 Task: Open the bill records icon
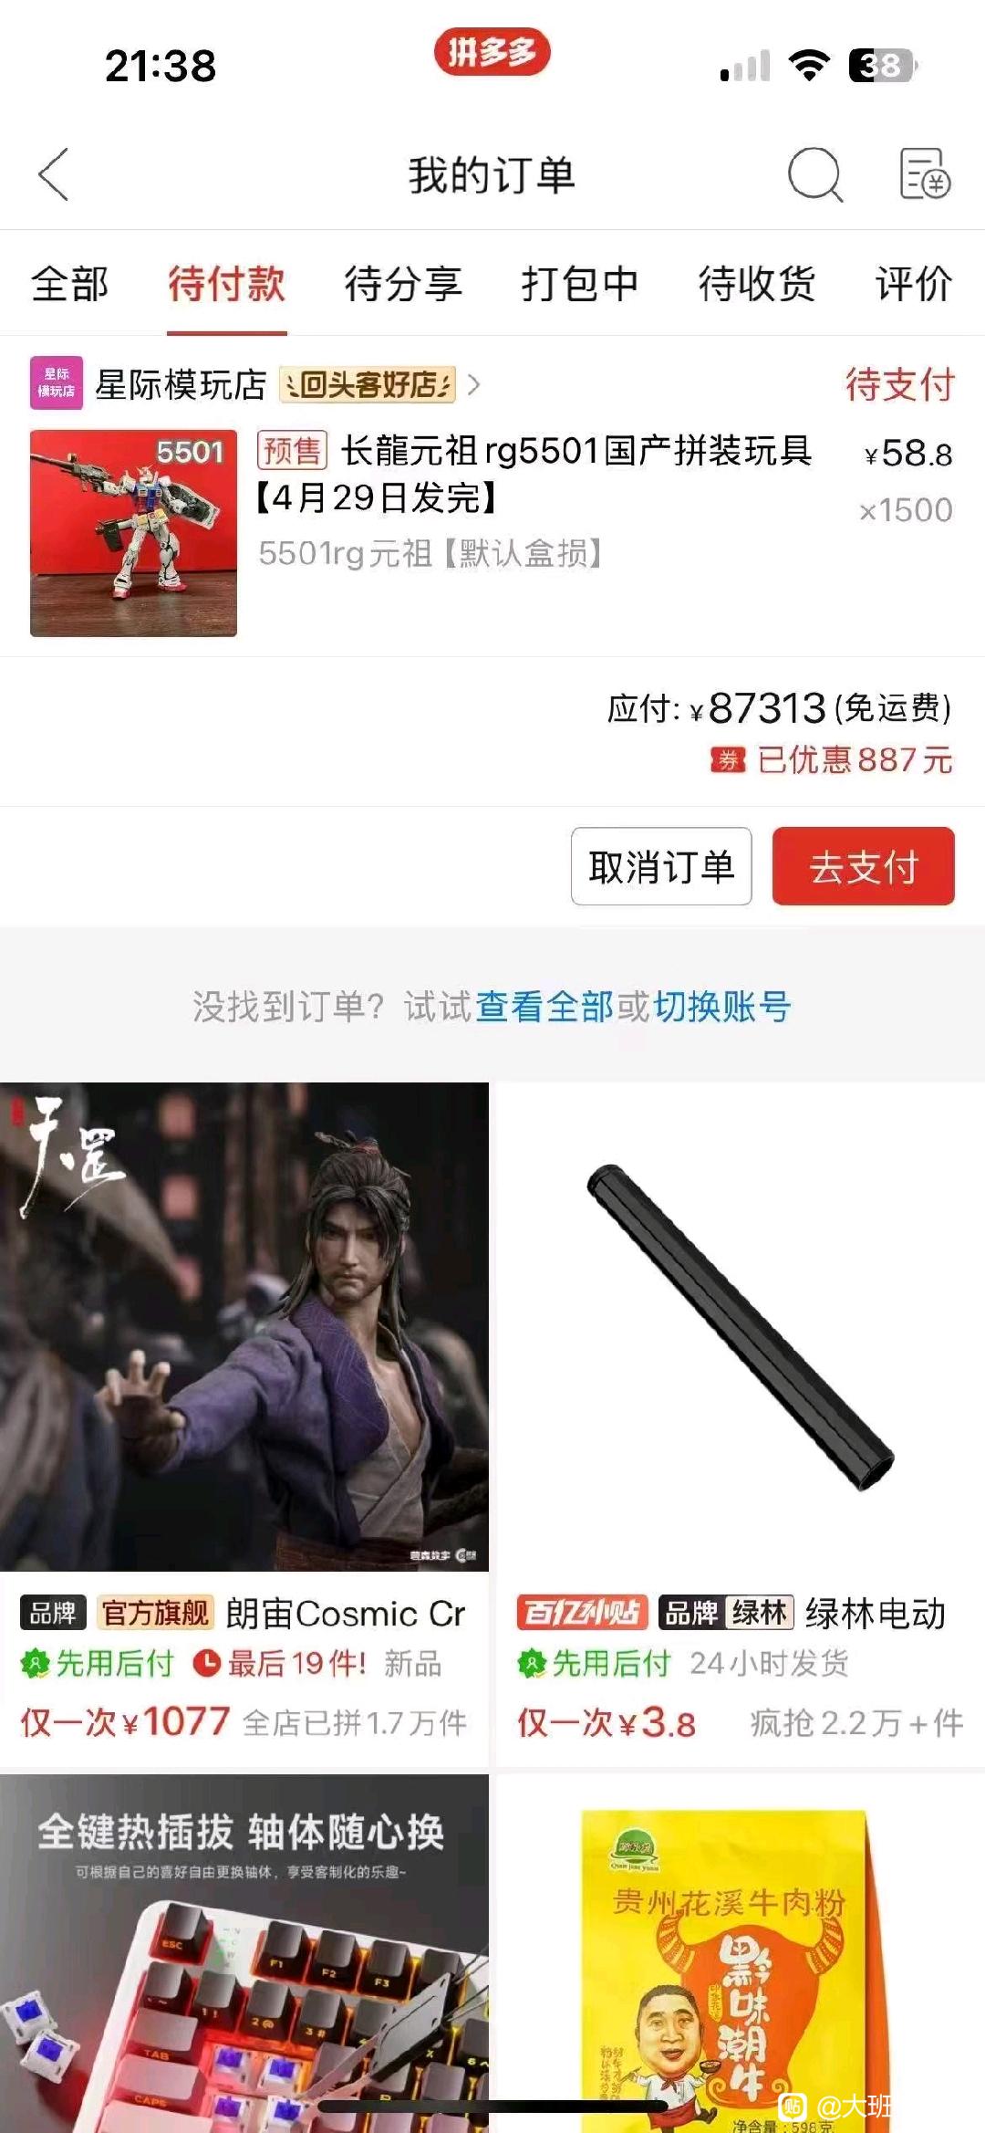[925, 174]
